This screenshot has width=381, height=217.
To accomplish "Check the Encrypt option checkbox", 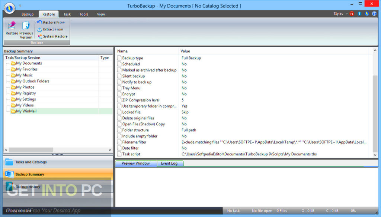I will point(119,94).
